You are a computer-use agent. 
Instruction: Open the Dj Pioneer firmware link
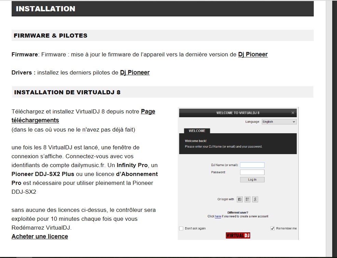(x=253, y=54)
